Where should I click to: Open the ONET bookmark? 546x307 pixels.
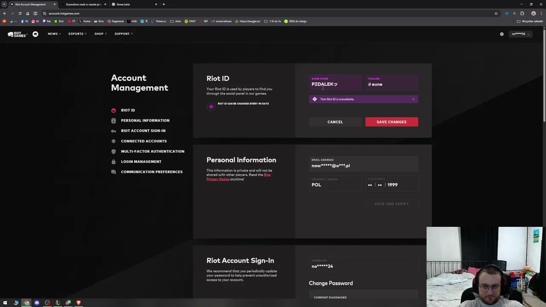tap(190, 21)
